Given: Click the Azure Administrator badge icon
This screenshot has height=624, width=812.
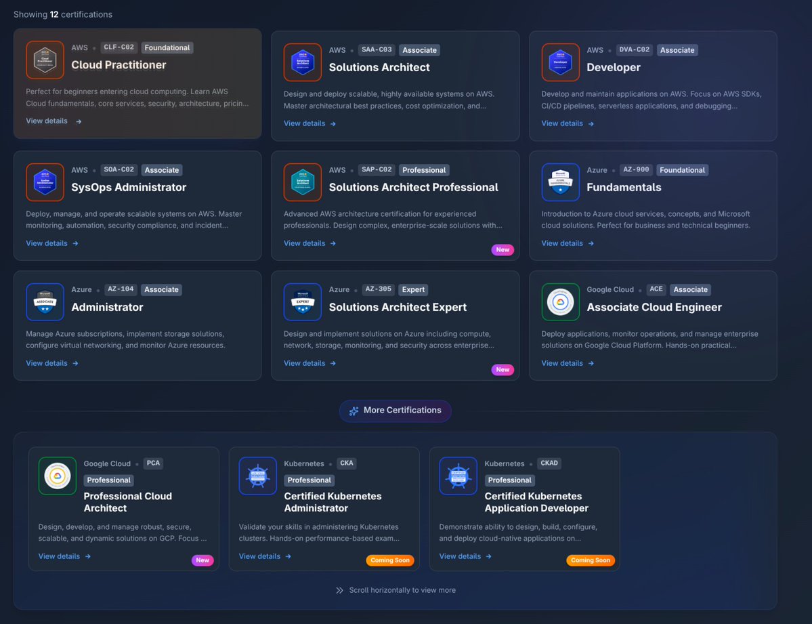Looking at the screenshot, I should pos(45,302).
